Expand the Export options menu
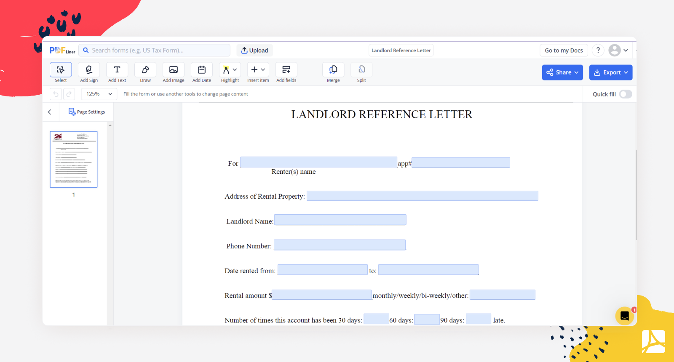 pos(610,72)
